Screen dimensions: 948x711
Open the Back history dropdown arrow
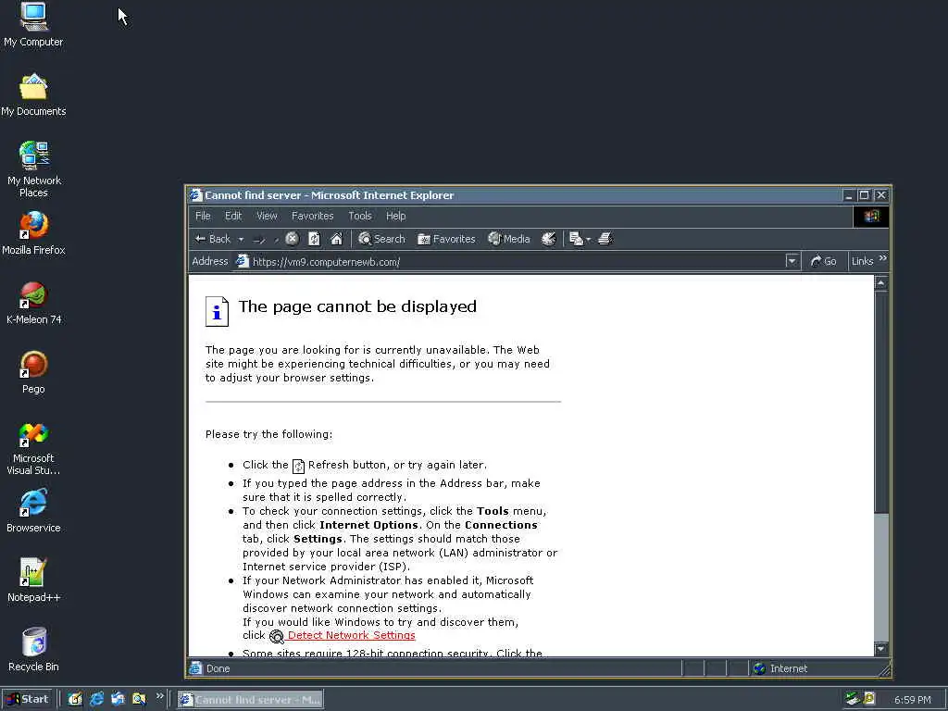pos(241,240)
